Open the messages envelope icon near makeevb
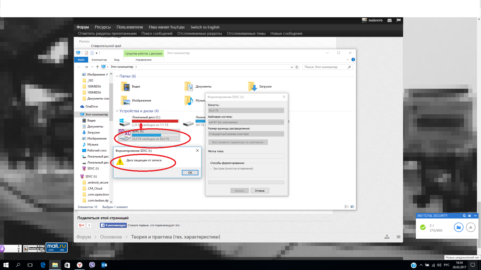The width and height of the screenshot is (481, 270). click(389, 20)
